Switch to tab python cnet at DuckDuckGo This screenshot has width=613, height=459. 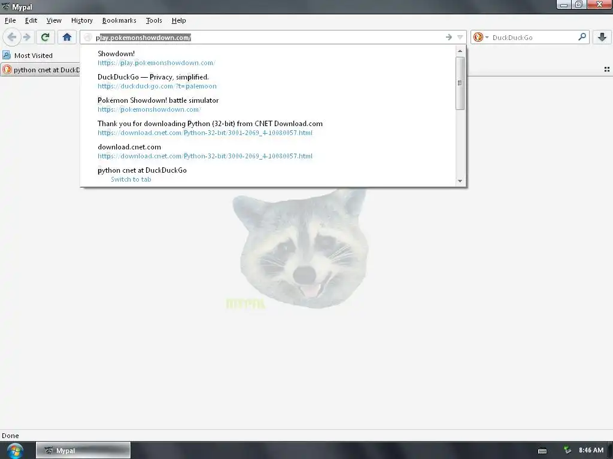click(x=268, y=175)
